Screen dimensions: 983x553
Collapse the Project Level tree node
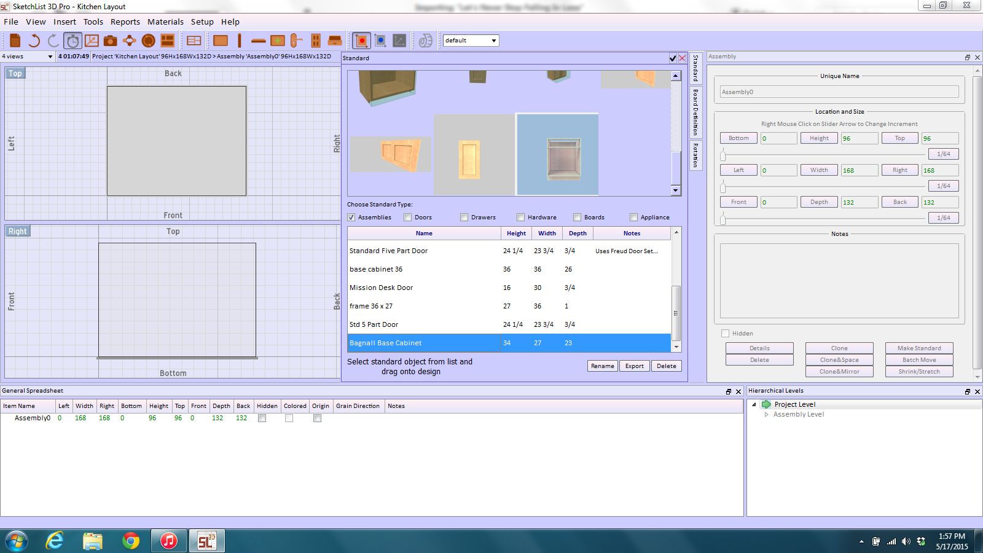[x=754, y=404]
